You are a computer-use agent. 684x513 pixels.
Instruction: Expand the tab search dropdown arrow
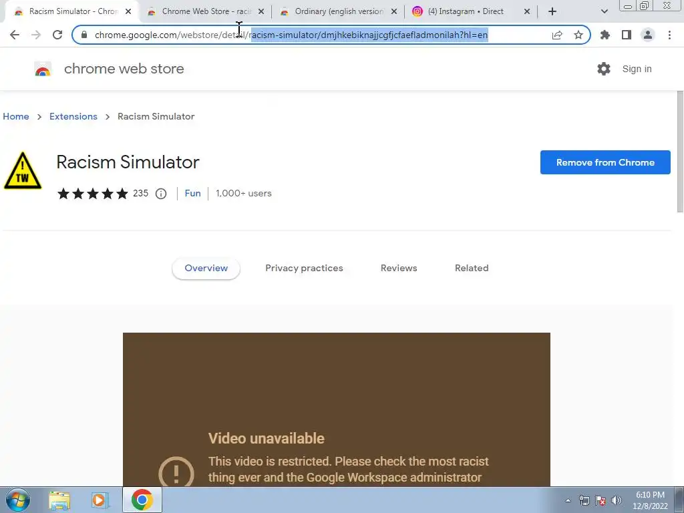click(x=604, y=12)
